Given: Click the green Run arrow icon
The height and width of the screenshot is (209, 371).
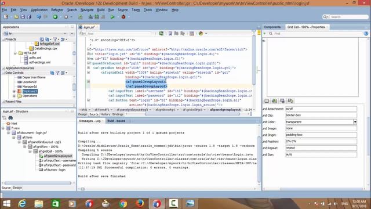Looking at the screenshot, I should point(112,17).
